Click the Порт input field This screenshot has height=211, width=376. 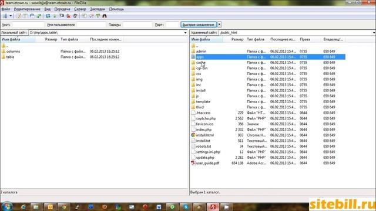[172, 25]
